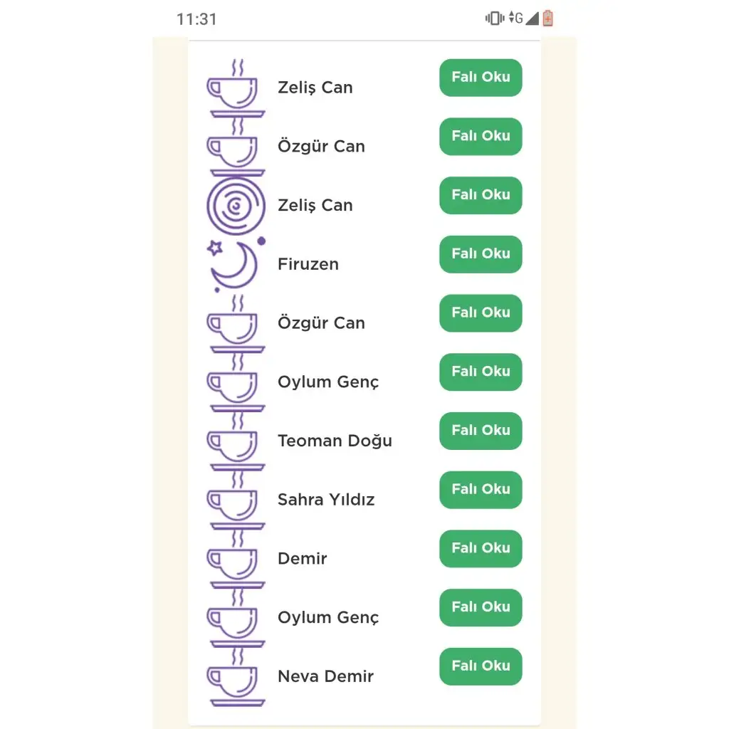Select the Firuzen name entry
This screenshot has height=729, width=729.
308,264
